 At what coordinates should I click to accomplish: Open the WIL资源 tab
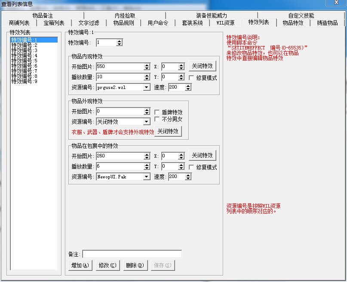[x=225, y=23]
